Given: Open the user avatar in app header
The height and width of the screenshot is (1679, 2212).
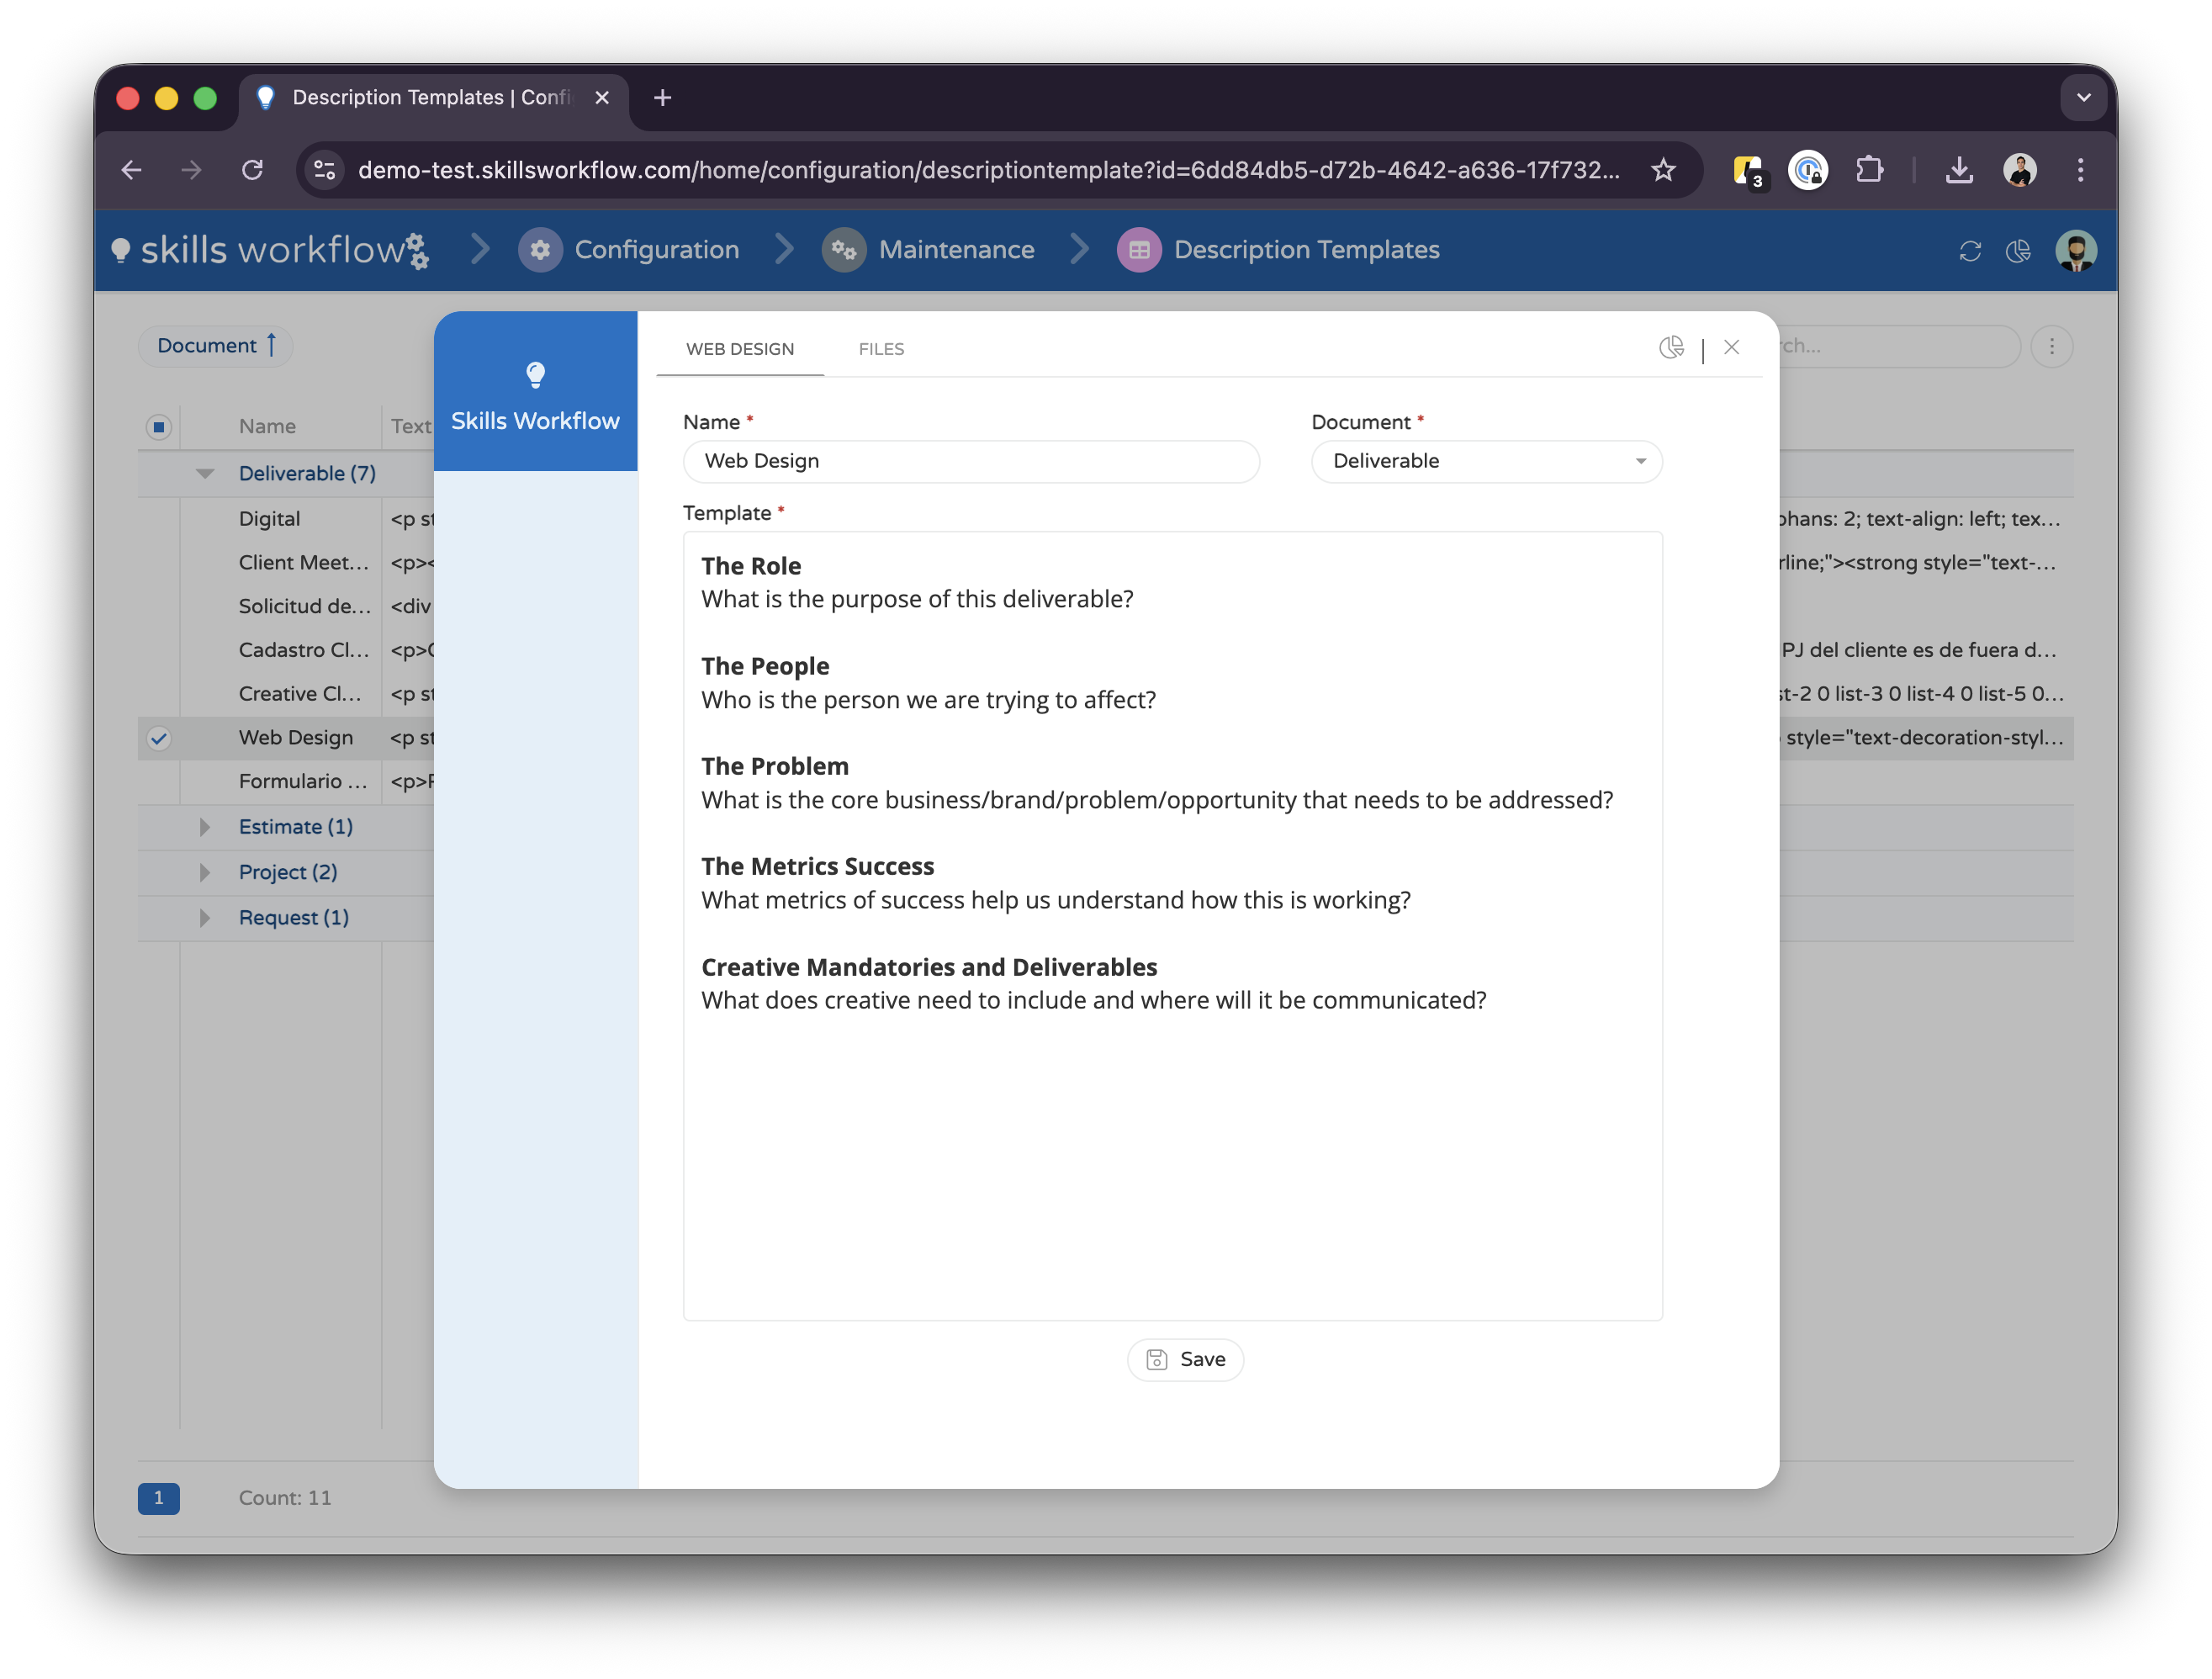Looking at the screenshot, I should tap(2075, 251).
